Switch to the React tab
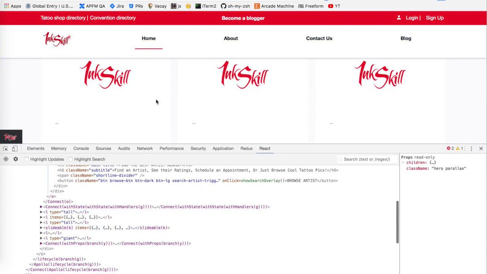Screen dimensions: 487x274 click(265, 149)
